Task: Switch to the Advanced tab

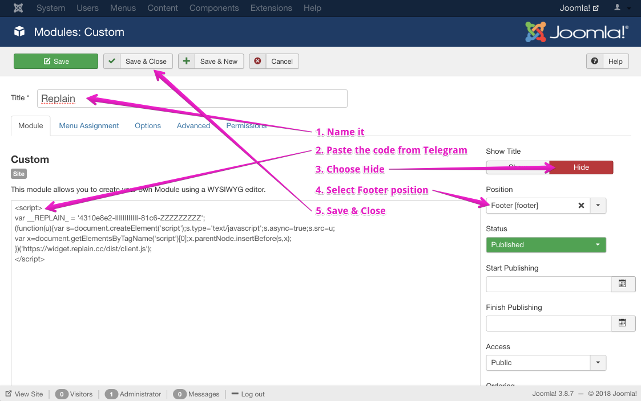Action: [x=193, y=126]
